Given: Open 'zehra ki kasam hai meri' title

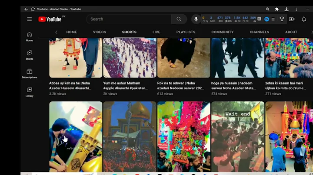Looking at the screenshot, I should pos(286,85).
